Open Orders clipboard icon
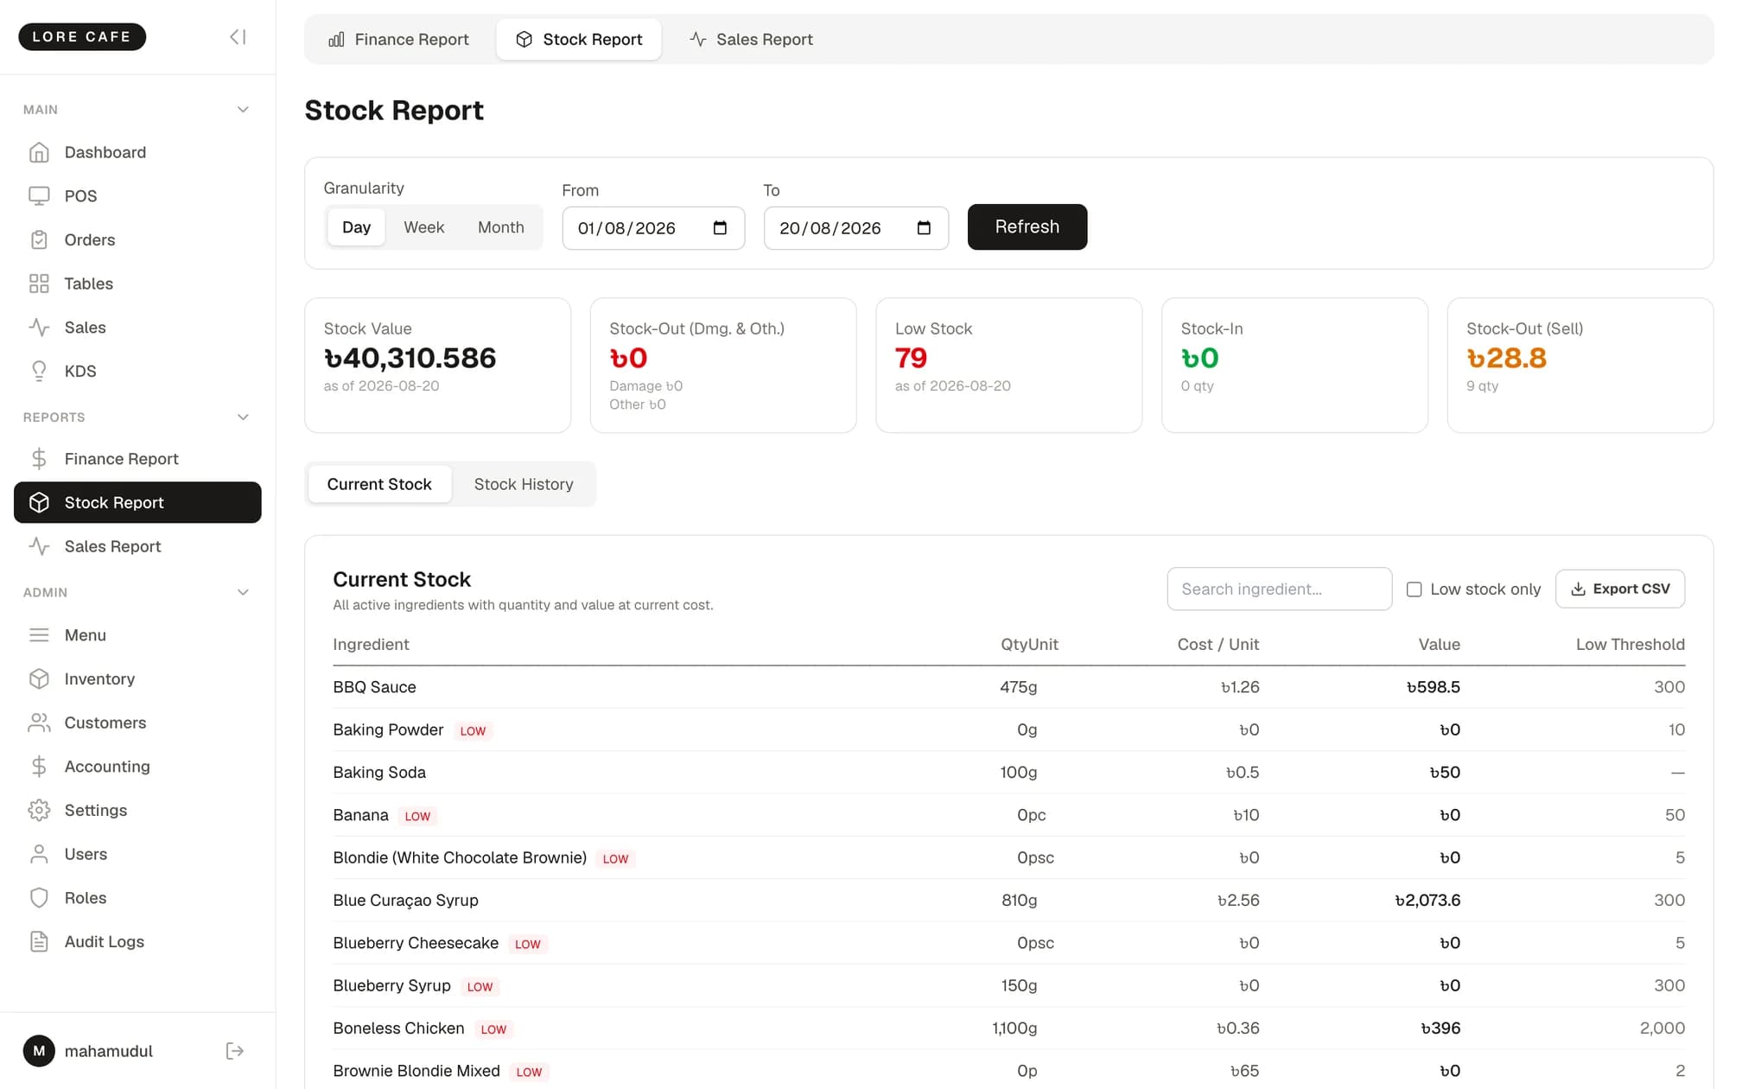 point(39,240)
